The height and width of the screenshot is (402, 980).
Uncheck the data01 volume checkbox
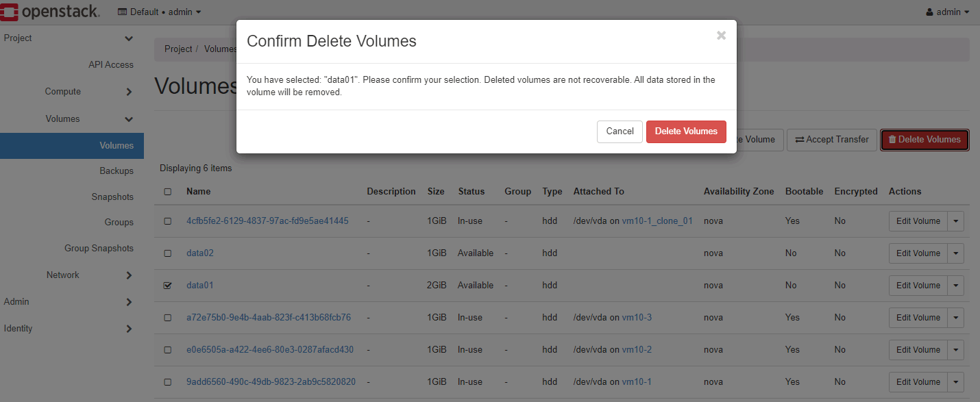coord(168,286)
